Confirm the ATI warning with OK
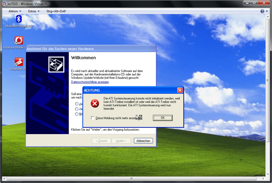The width and height of the screenshot is (272, 183). 163,118
